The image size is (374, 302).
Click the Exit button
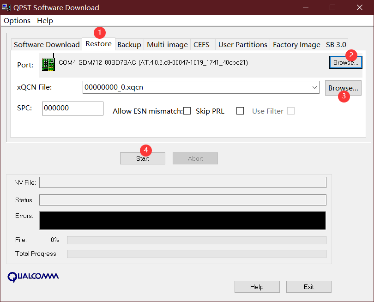[x=308, y=287]
